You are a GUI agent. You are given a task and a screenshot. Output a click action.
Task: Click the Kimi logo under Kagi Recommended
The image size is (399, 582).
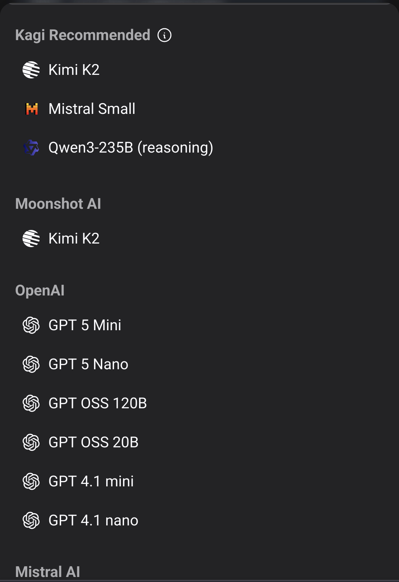[31, 70]
